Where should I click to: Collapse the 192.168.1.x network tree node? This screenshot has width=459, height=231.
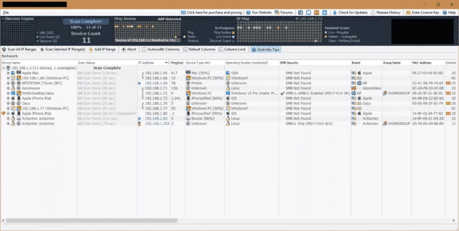click(x=4, y=68)
